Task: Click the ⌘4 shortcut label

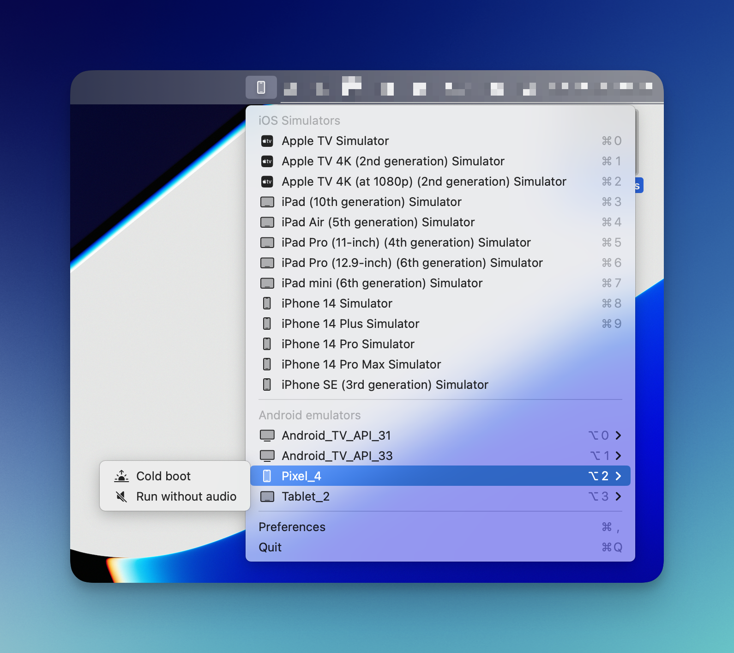Action: click(x=612, y=222)
